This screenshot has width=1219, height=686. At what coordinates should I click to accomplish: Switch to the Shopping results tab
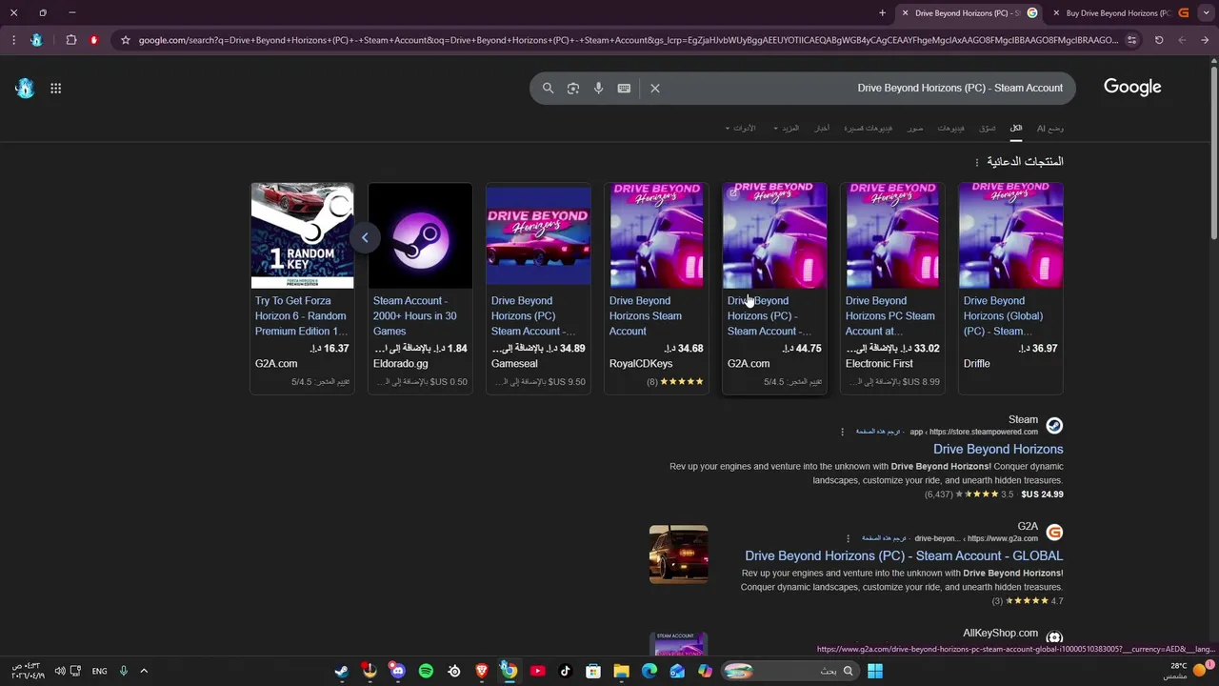988,128
